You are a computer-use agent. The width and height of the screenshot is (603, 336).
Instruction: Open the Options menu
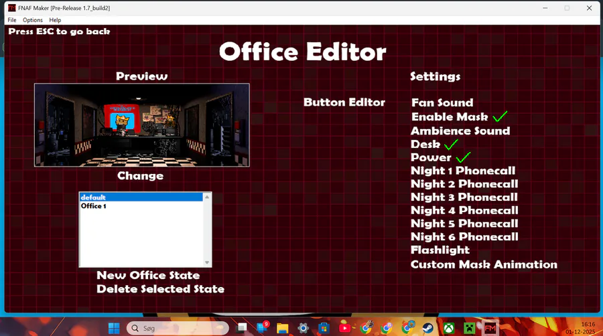click(x=33, y=20)
